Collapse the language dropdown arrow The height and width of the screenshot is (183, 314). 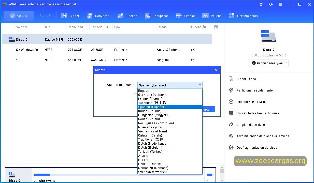(200, 85)
